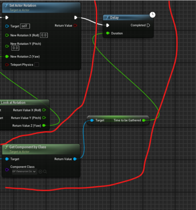Click function icon on Get Component by Class header
196x210 pixels.
[x=7, y=147]
